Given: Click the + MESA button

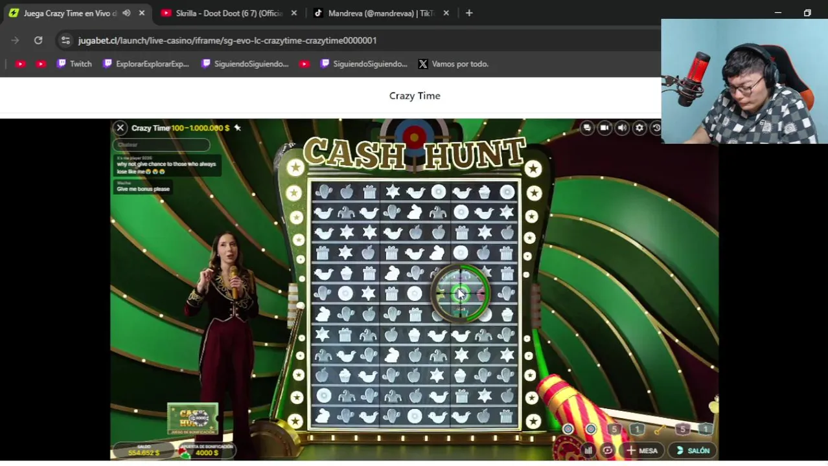Looking at the screenshot, I should point(642,450).
